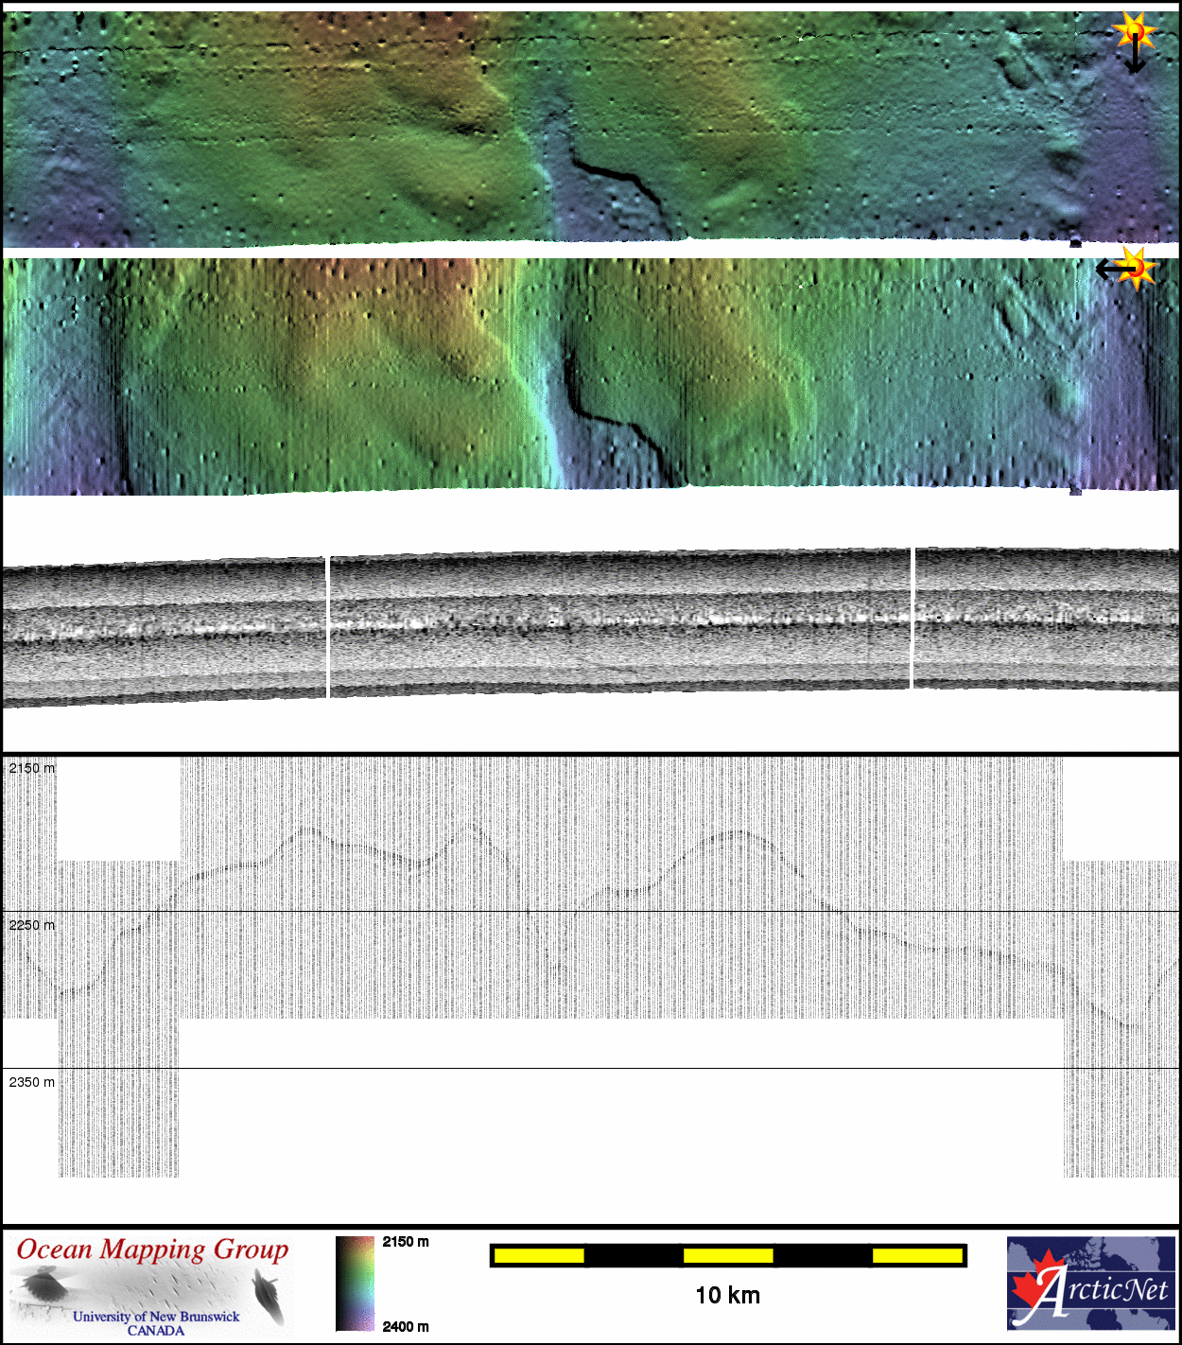Click the downward black arrow under top sun
1182x1345 pixels.
pyautogui.click(x=1135, y=59)
